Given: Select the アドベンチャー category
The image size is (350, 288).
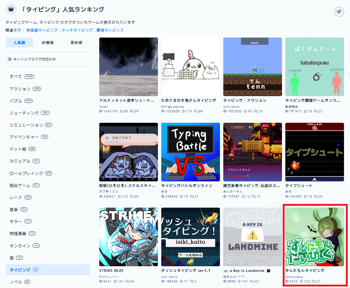Looking at the screenshot, I should point(48,137).
